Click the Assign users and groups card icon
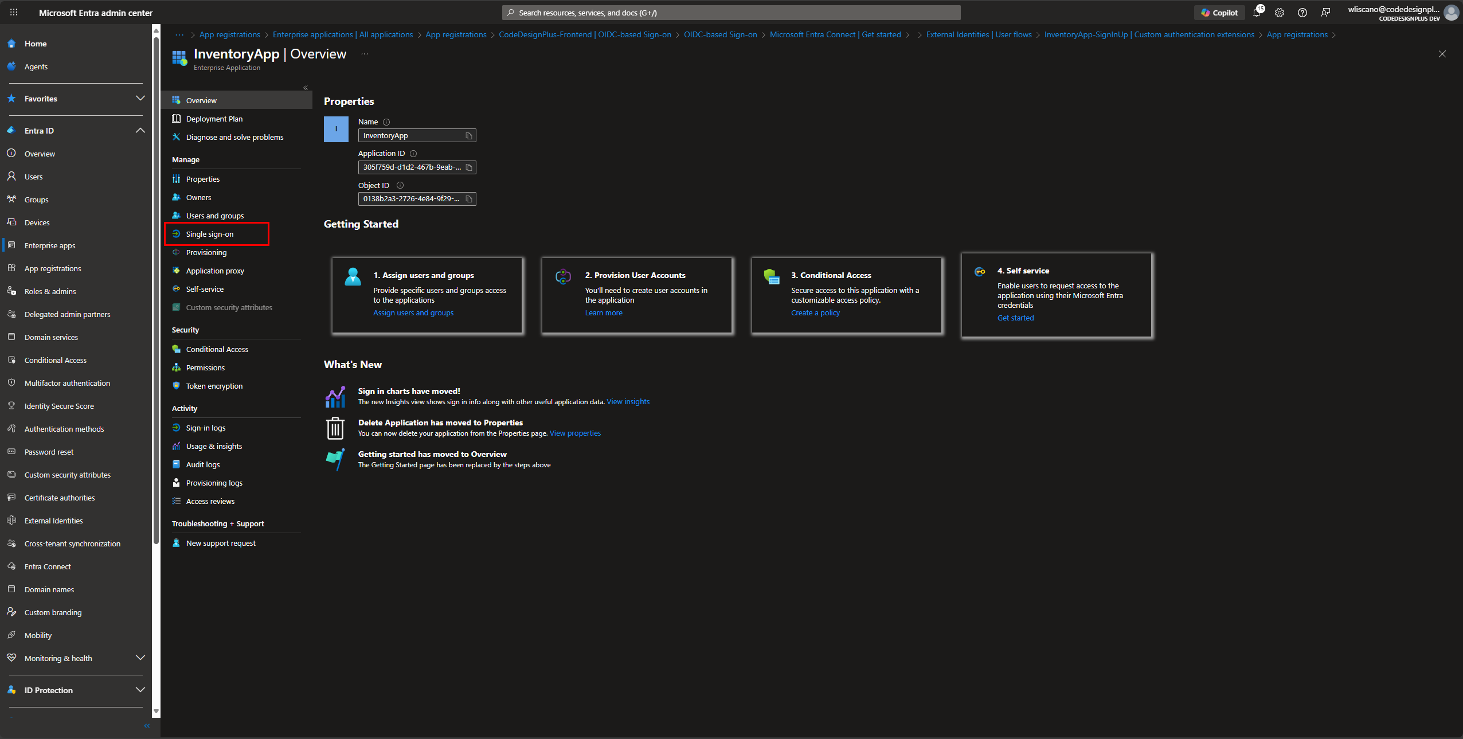The image size is (1463, 739). [353, 277]
